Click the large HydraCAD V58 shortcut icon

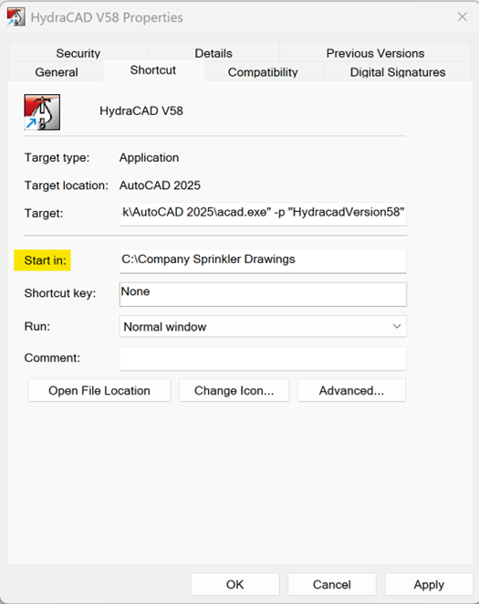pos(42,112)
